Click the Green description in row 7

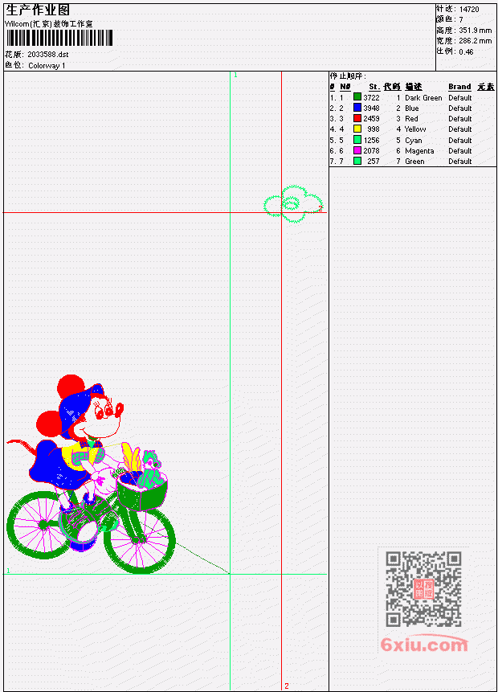pos(414,162)
